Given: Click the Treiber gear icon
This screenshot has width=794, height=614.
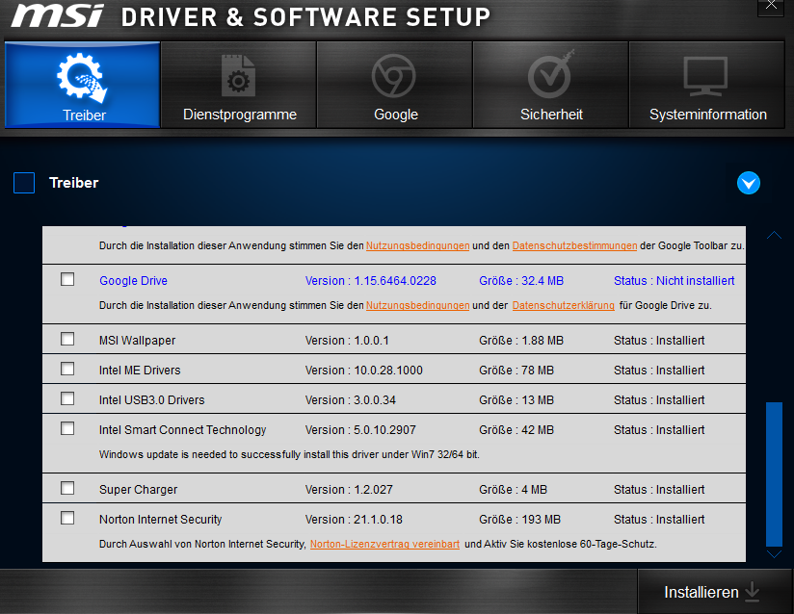Looking at the screenshot, I should [x=82, y=78].
